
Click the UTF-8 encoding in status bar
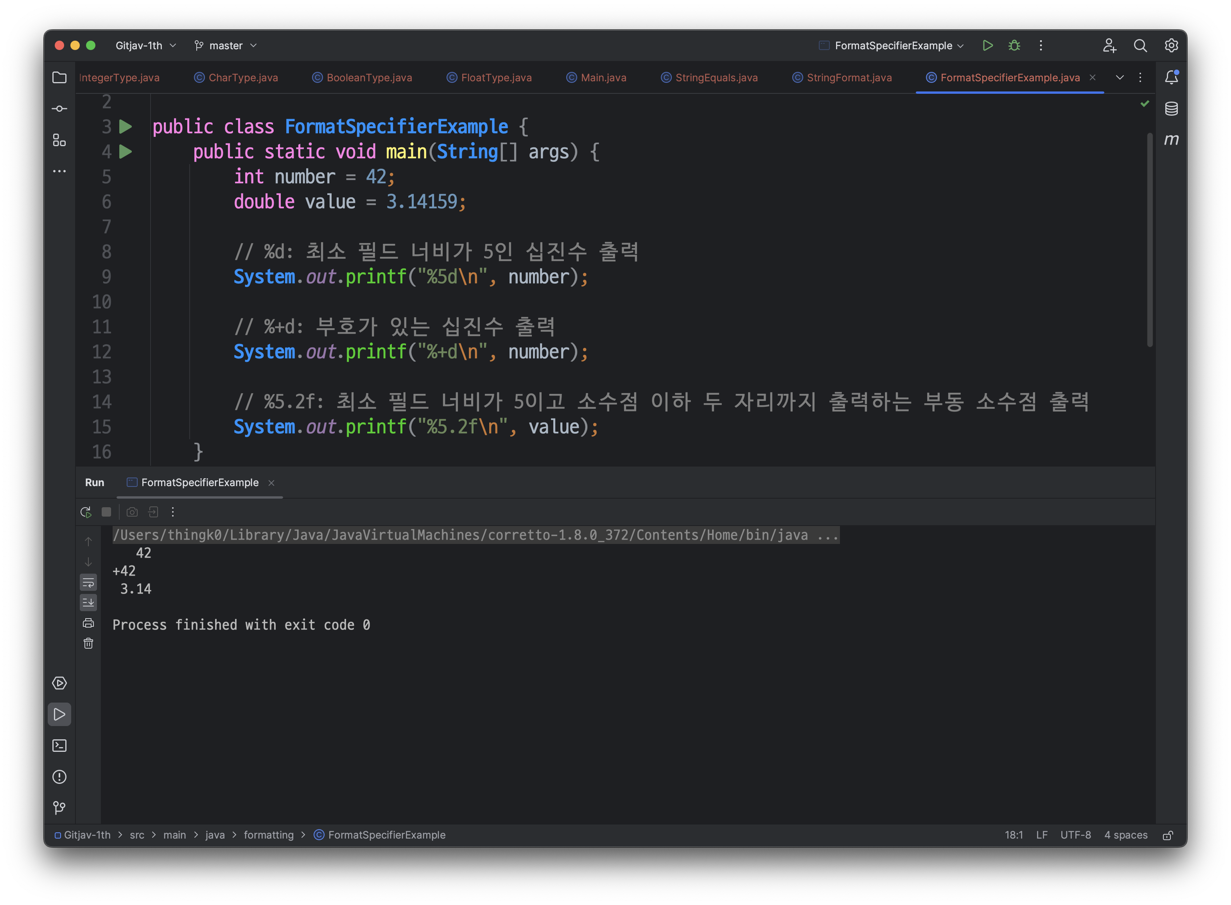1075,835
